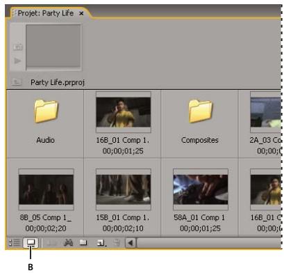Click the duration '00;00;02;20'
This screenshot has height=273, width=284.
pyautogui.click(x=46, y=228)
